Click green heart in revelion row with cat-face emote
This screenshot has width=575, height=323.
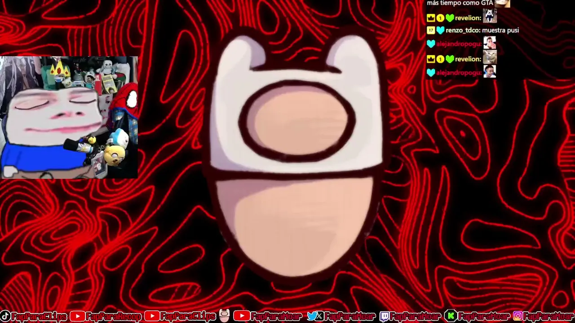point(450,59)
